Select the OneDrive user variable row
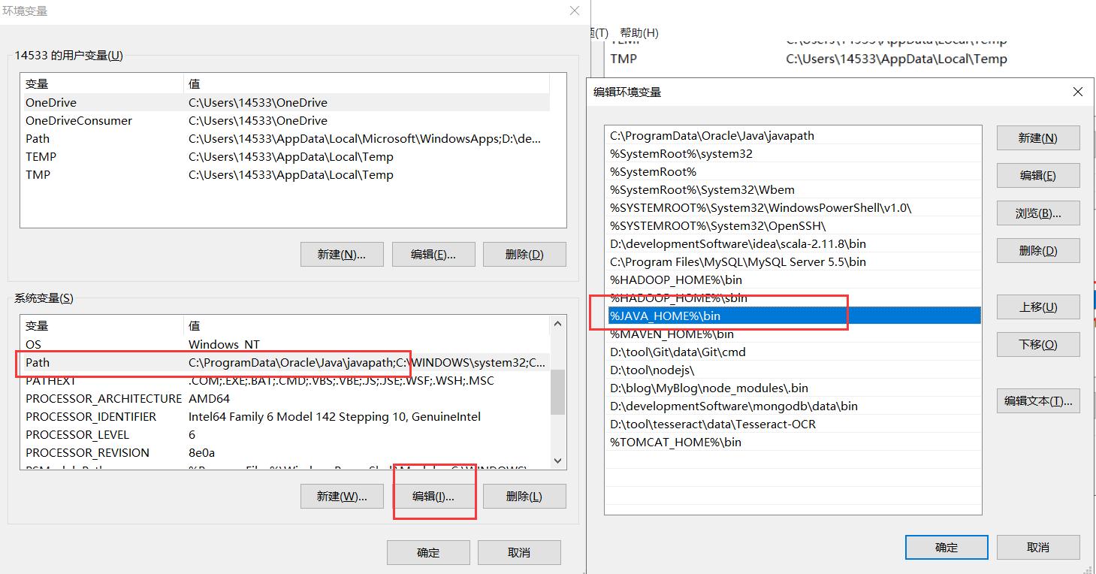 [285, 103]
